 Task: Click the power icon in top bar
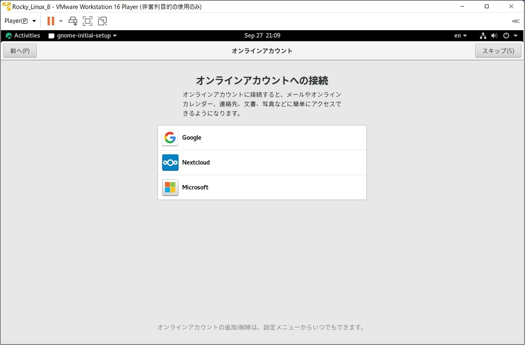pyautogui.click(x=507, y=35)
